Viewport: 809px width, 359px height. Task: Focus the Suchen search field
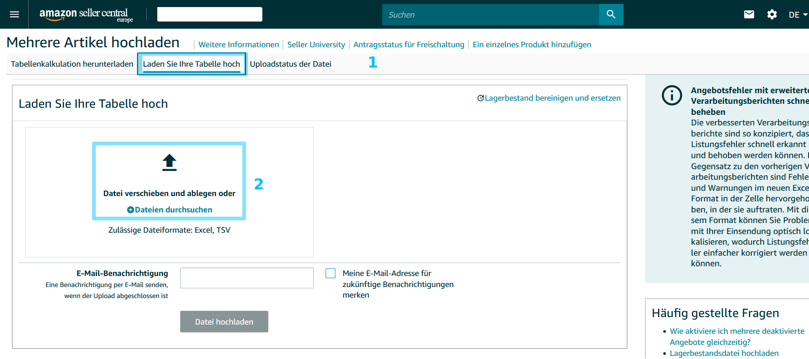coord(490,15)
